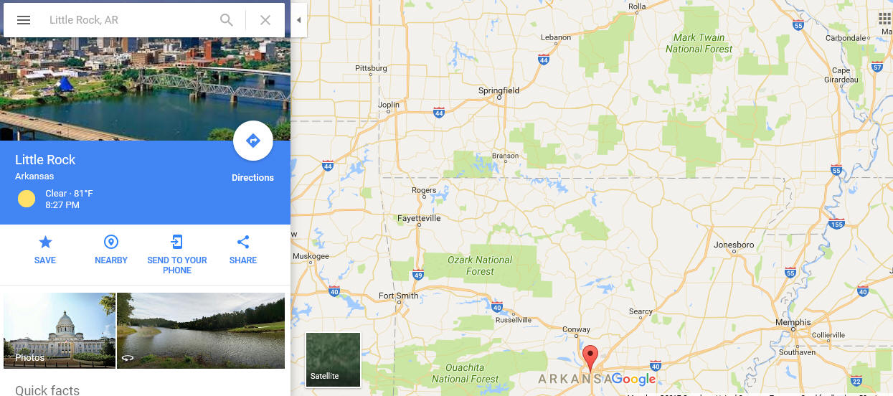Open the lake Street View thumbnail
The image size is (893, 396).
[x=201, y=331]
